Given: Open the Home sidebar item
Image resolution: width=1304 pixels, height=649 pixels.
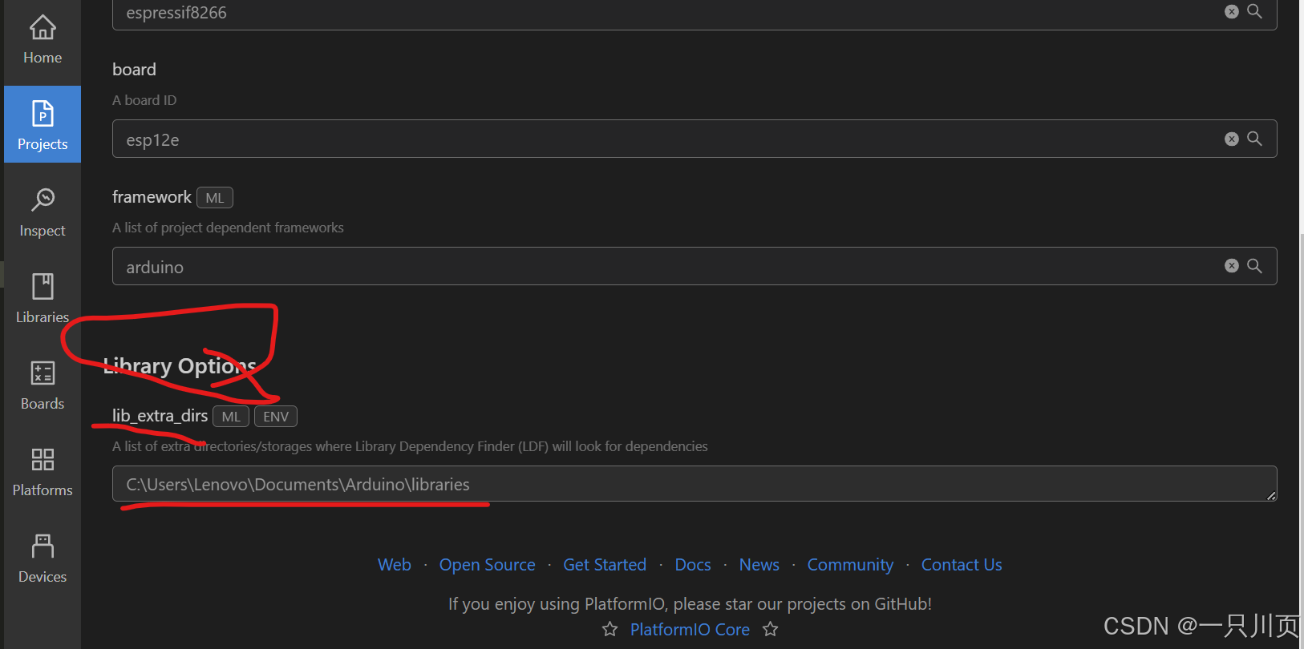Looking at the screenshot, I should (43, 40).
